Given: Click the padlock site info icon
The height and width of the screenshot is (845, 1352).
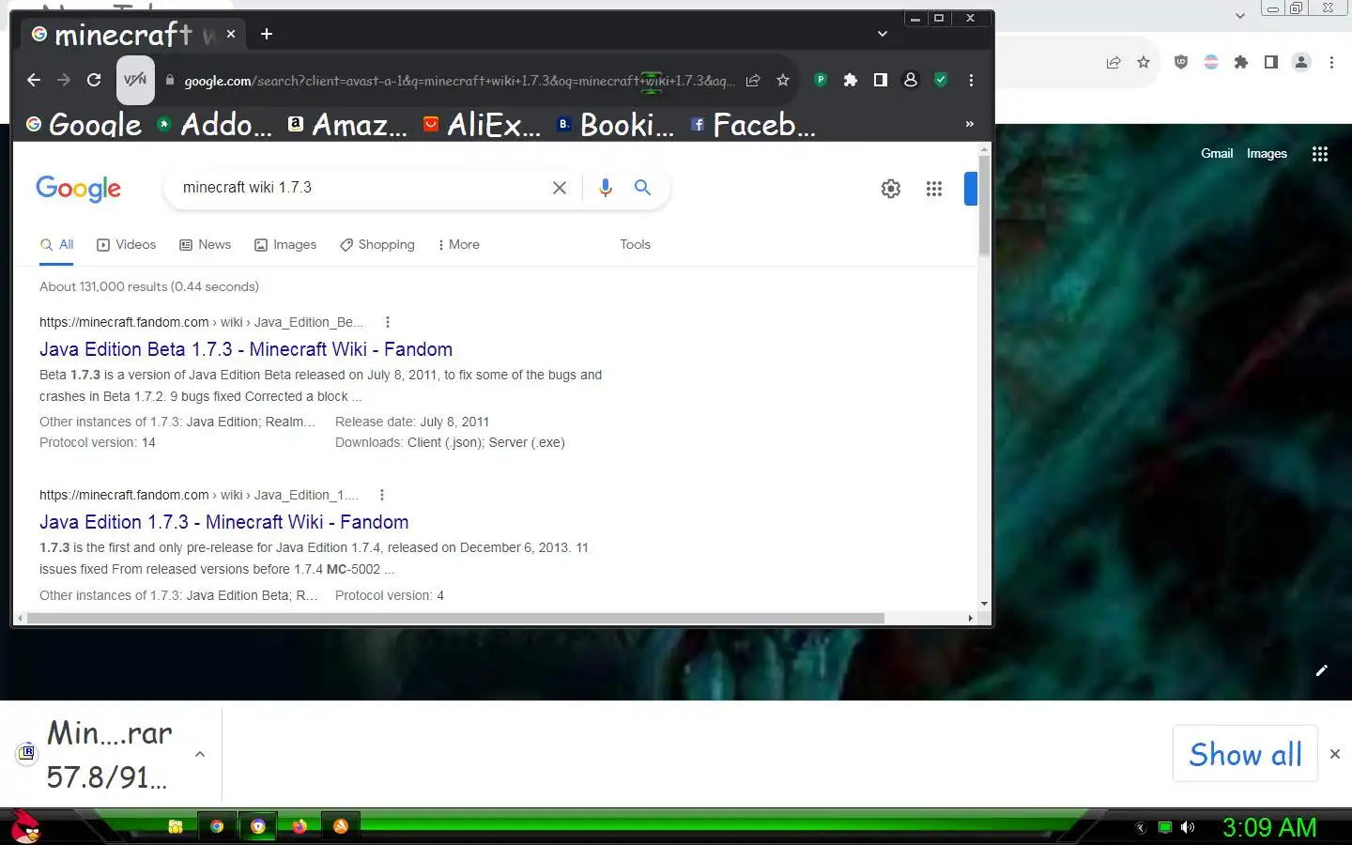Looking at the screenshot, I should point(170,81).
